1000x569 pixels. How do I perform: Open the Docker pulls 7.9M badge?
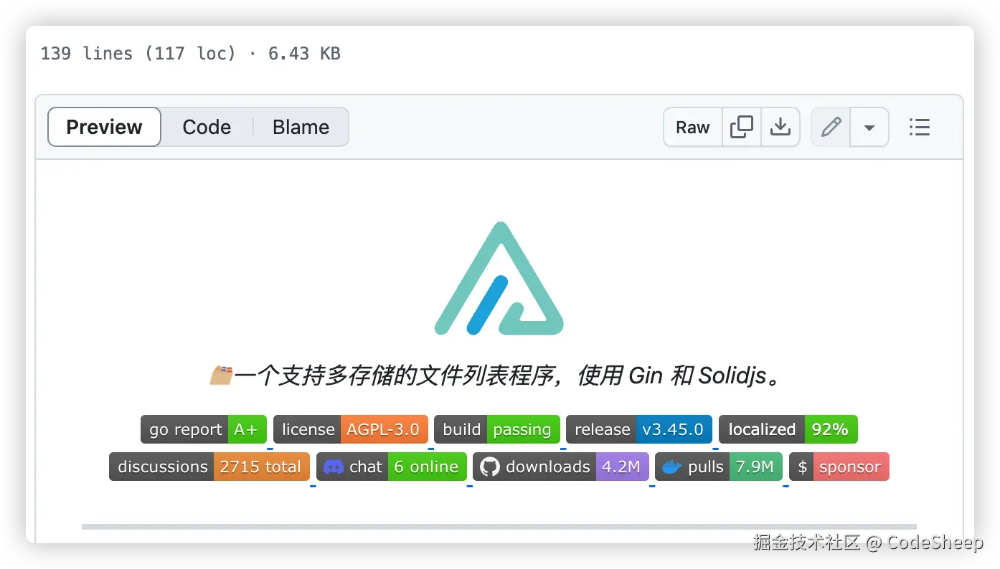[719, 467]
